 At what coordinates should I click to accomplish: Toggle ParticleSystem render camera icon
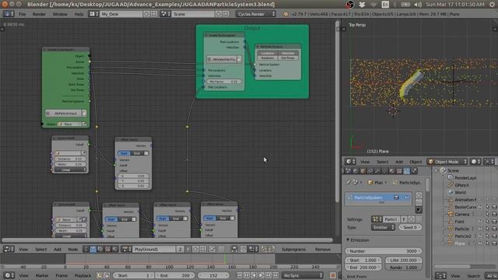coord(396,198)
